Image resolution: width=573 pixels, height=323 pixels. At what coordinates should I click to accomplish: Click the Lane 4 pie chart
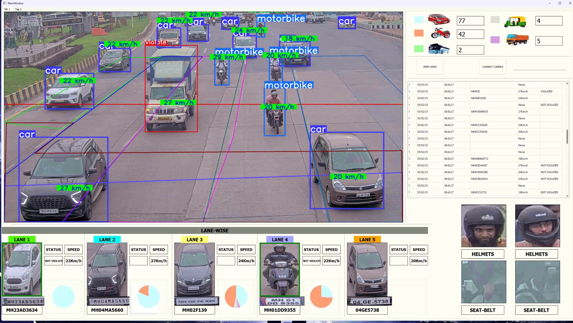point(321,296)
